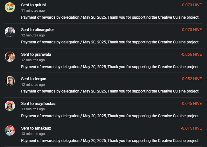This screenshot has width=207, height=147.
Task: Select the -0.070 HIVE amount
Action: coord(191,30)
